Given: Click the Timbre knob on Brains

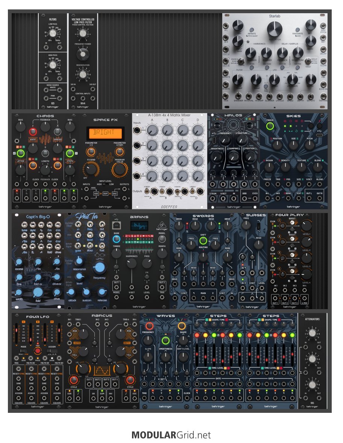Looking at the screenshot, I should [116, 253].
